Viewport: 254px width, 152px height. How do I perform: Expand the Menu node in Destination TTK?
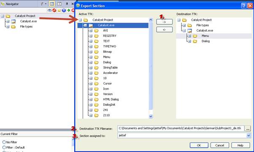coord(189,36)
